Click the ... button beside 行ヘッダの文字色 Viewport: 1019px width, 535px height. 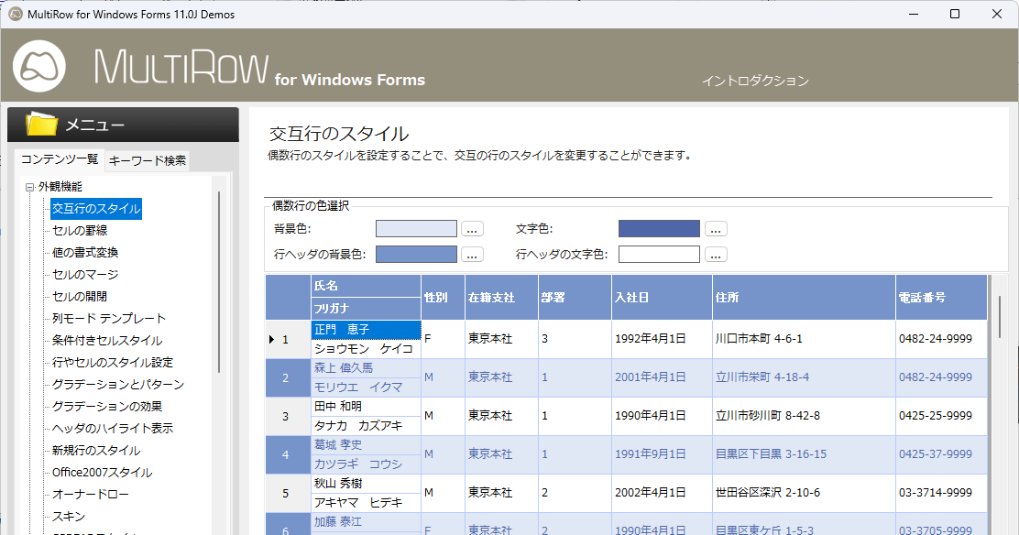(x=716, y=254)
